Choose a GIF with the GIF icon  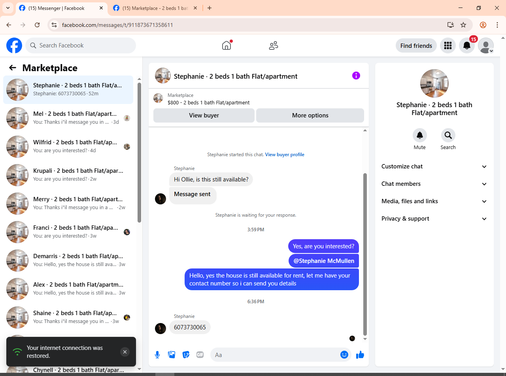pos(200,355)
